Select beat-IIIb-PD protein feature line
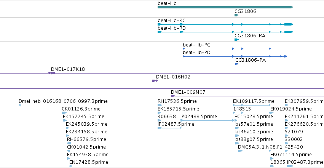Viewport: 324px width, 168px height. click(235, 56)
